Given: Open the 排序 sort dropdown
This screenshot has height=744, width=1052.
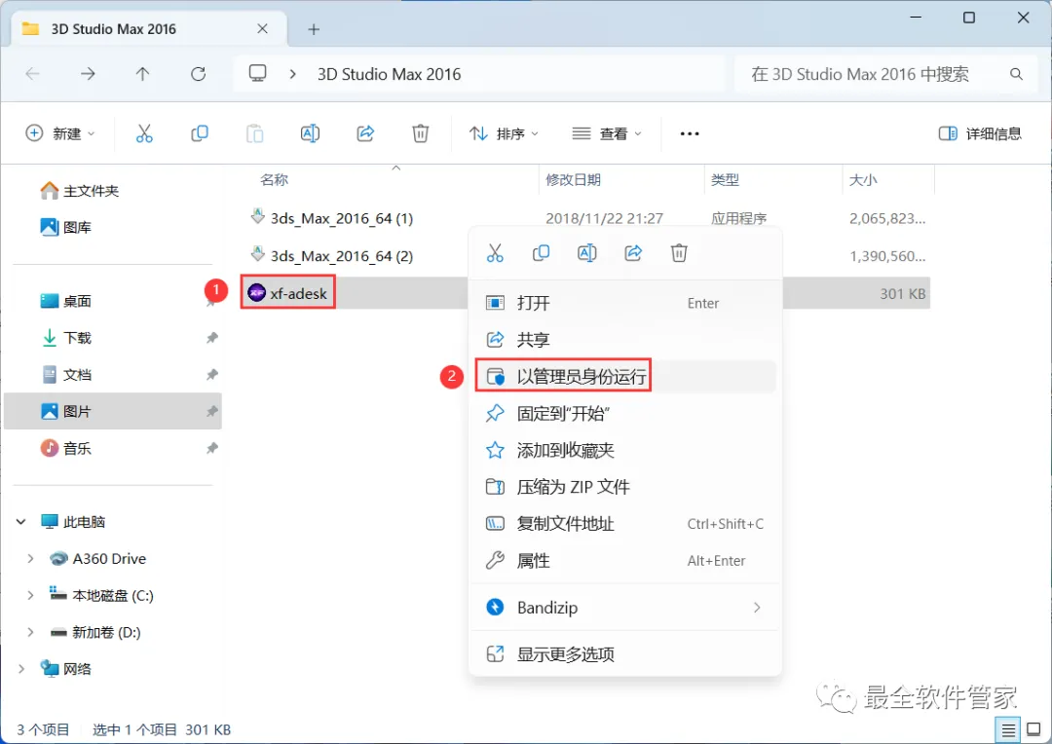Looking at the screenshot, I should click(x=504, y=133).
